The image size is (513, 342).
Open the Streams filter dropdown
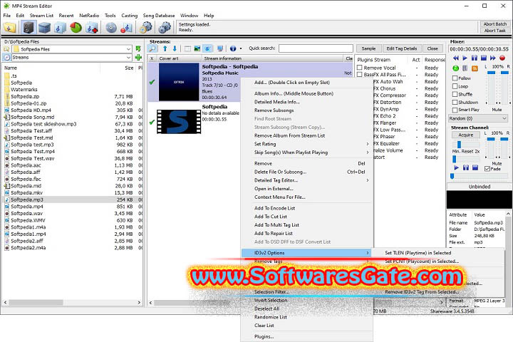tap(128, 57)
